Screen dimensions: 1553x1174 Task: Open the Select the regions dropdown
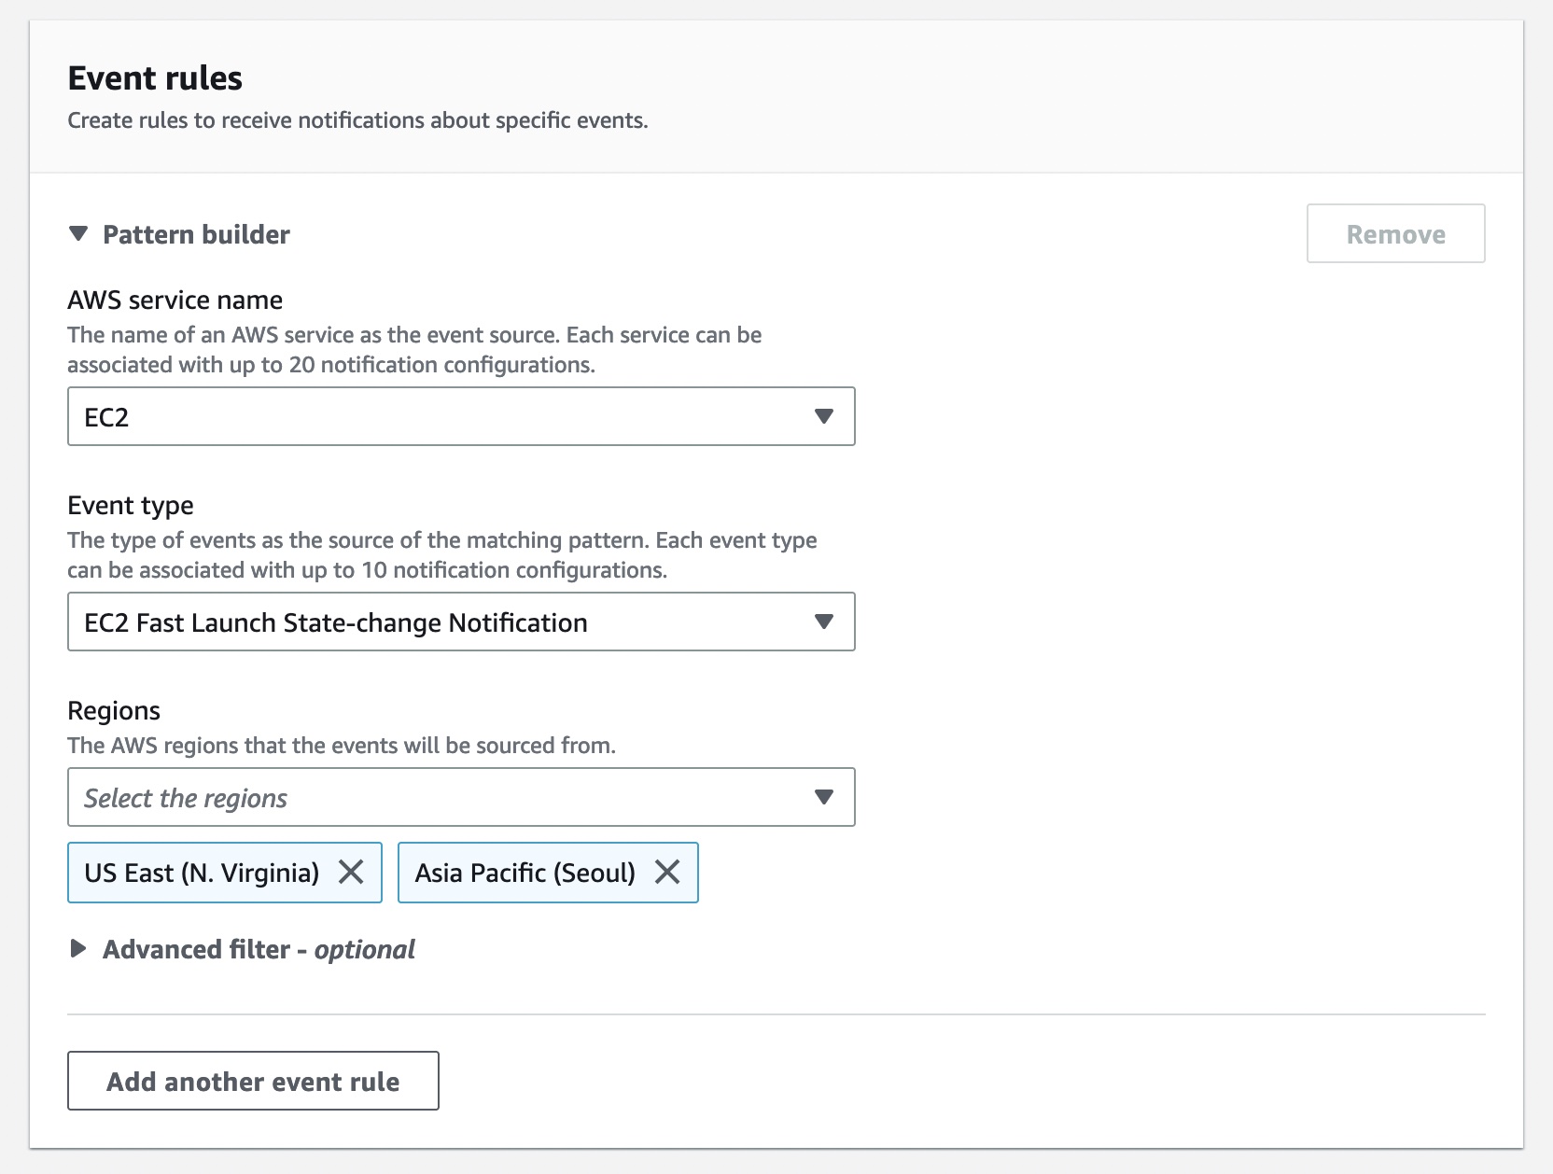point(461,797)
